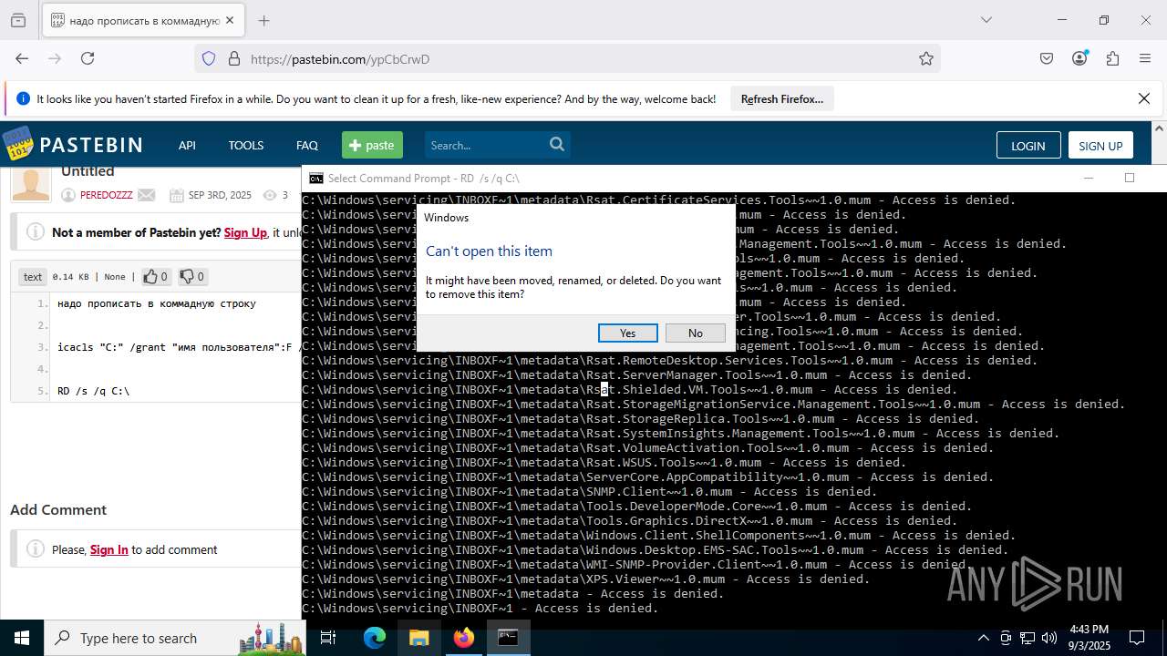The height and width of the screenshot is (656, 1167).
Task: Click the LOGIN button
Action: [x=1028, y=146]
